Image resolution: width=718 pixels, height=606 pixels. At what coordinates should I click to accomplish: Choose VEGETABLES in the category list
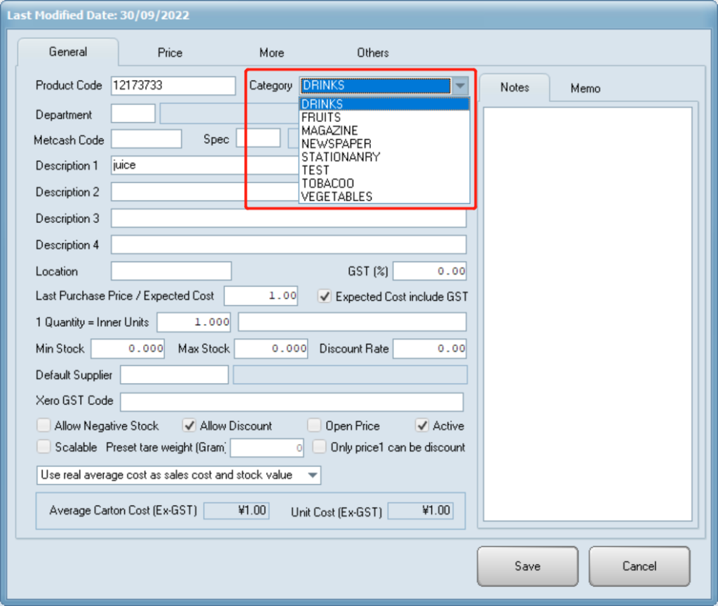click(337, 196)
